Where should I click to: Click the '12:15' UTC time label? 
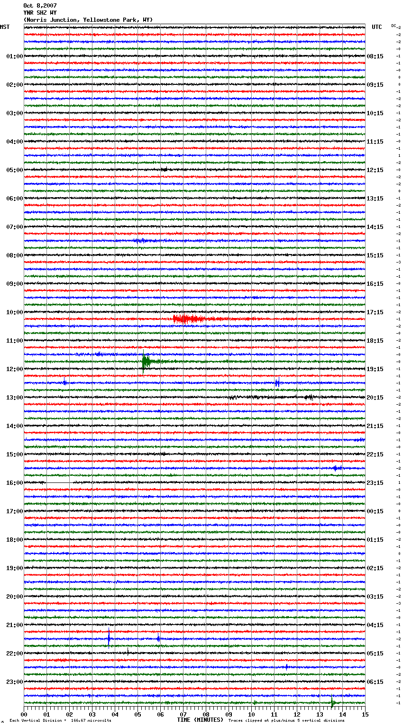click(x=375, y=170)
